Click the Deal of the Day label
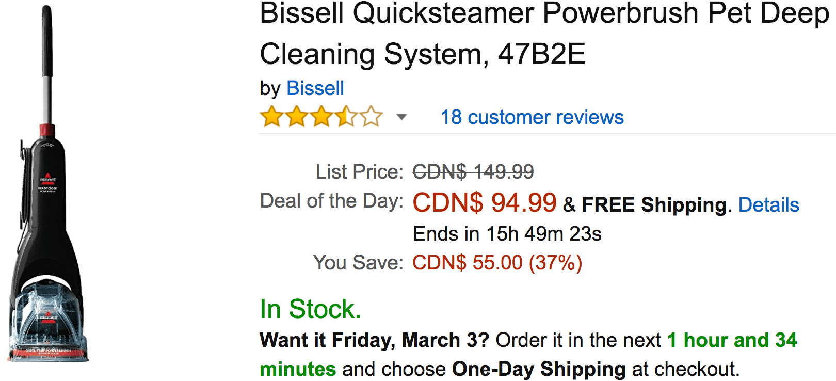This screenshot has width=836, height=381. point(332,201)
